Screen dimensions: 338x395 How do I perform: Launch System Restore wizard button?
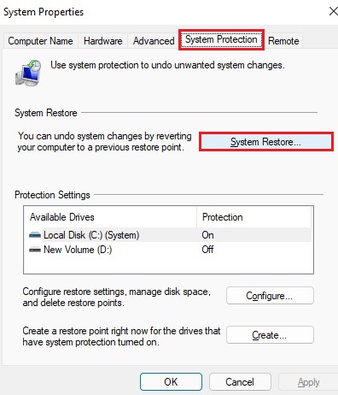pos(266,142)
